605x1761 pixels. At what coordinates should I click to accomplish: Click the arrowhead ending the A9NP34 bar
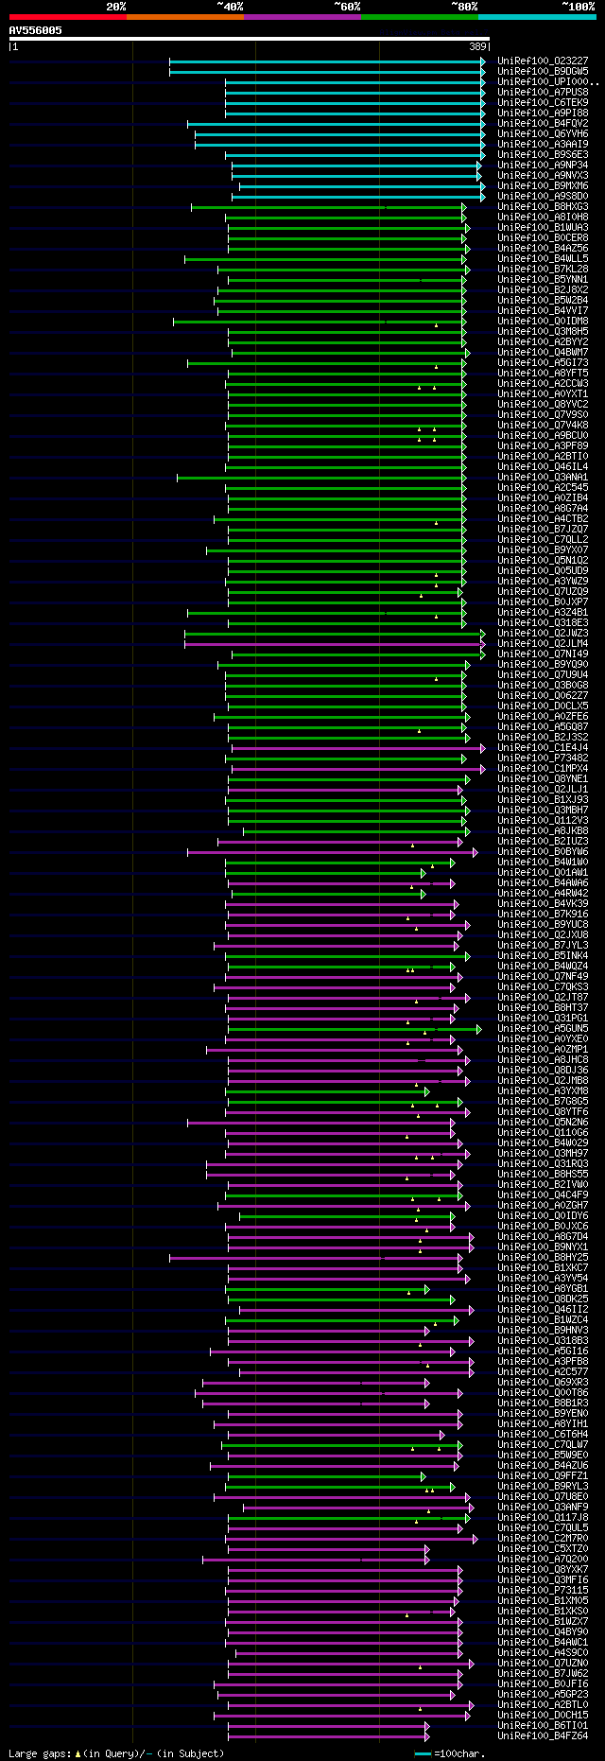479,165
